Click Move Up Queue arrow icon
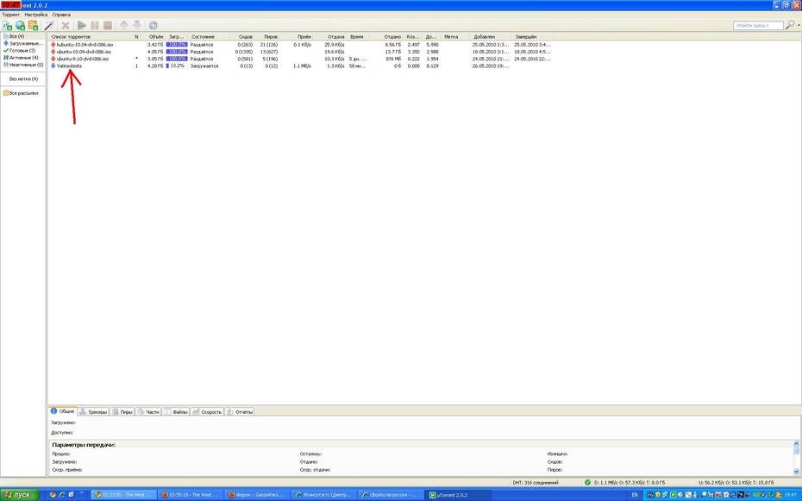 pos(124,25)
